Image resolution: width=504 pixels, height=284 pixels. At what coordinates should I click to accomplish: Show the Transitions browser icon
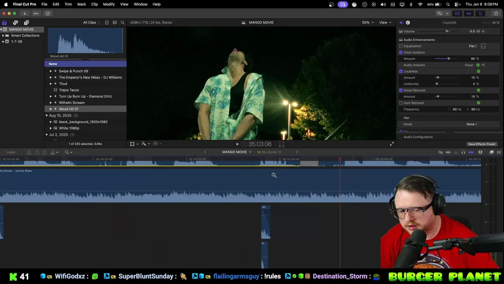(x=499, y=152)
